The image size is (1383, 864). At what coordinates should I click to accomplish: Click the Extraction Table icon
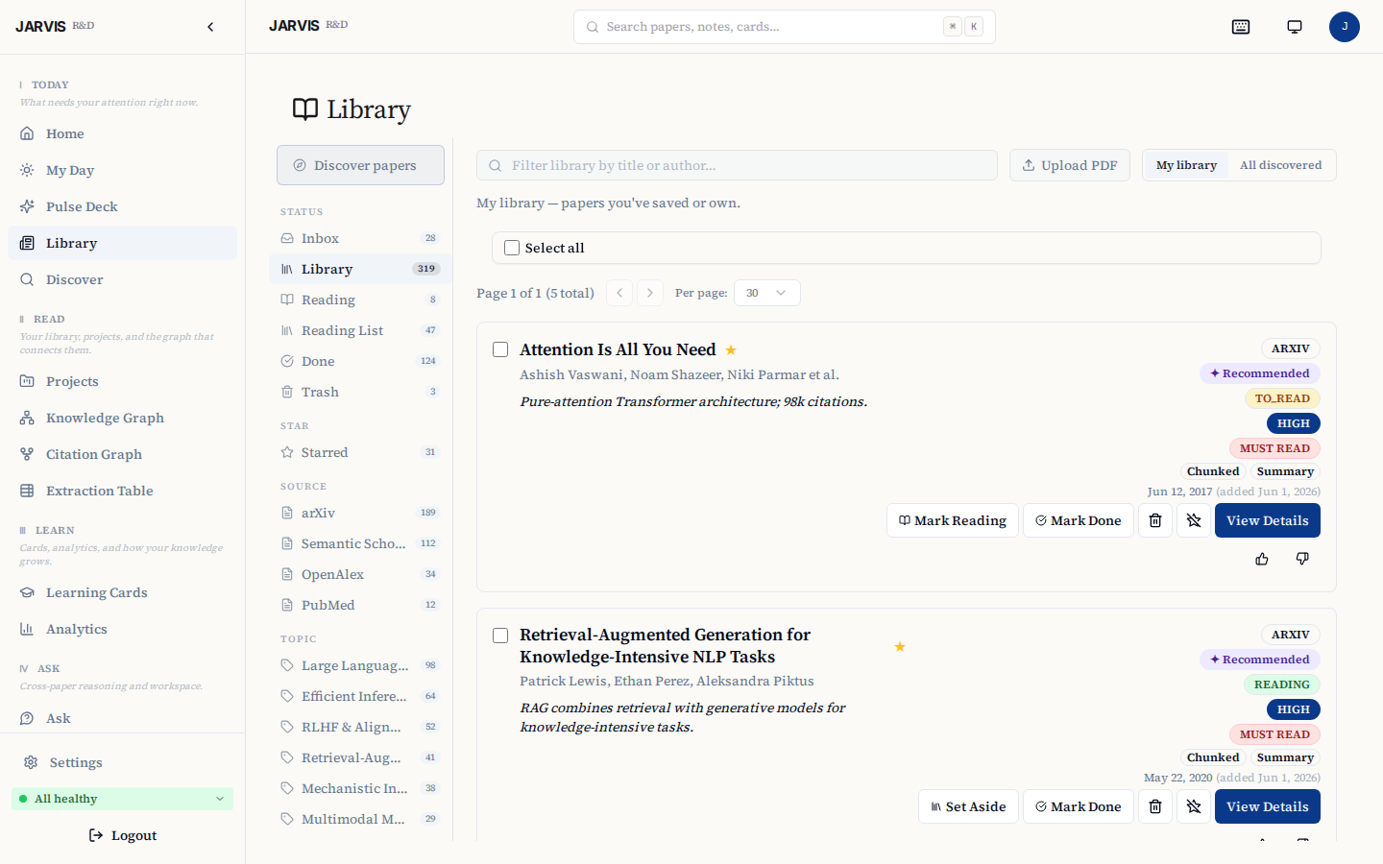pyautogui.click(x=27, y=491)
